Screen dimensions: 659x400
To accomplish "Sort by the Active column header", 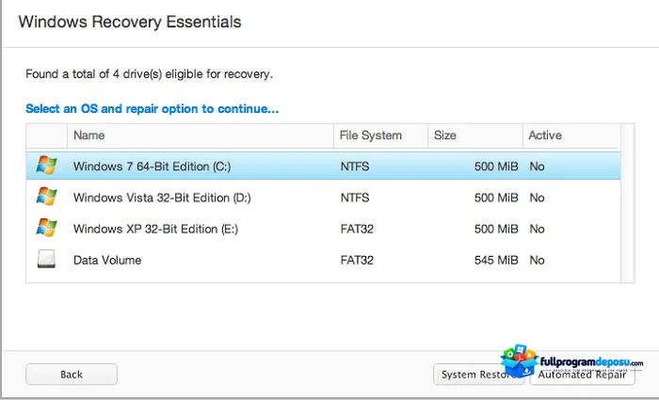I will coord(571,136).
